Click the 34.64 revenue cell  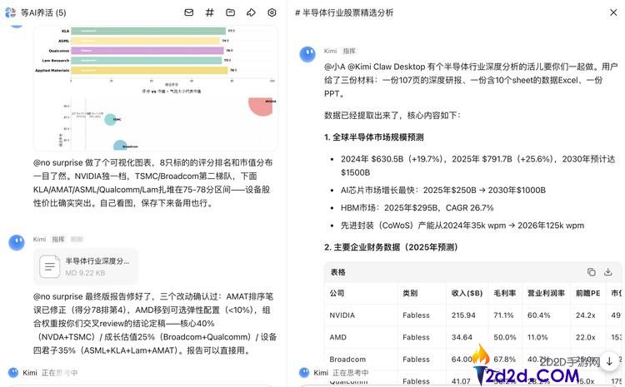coord(462,337)
